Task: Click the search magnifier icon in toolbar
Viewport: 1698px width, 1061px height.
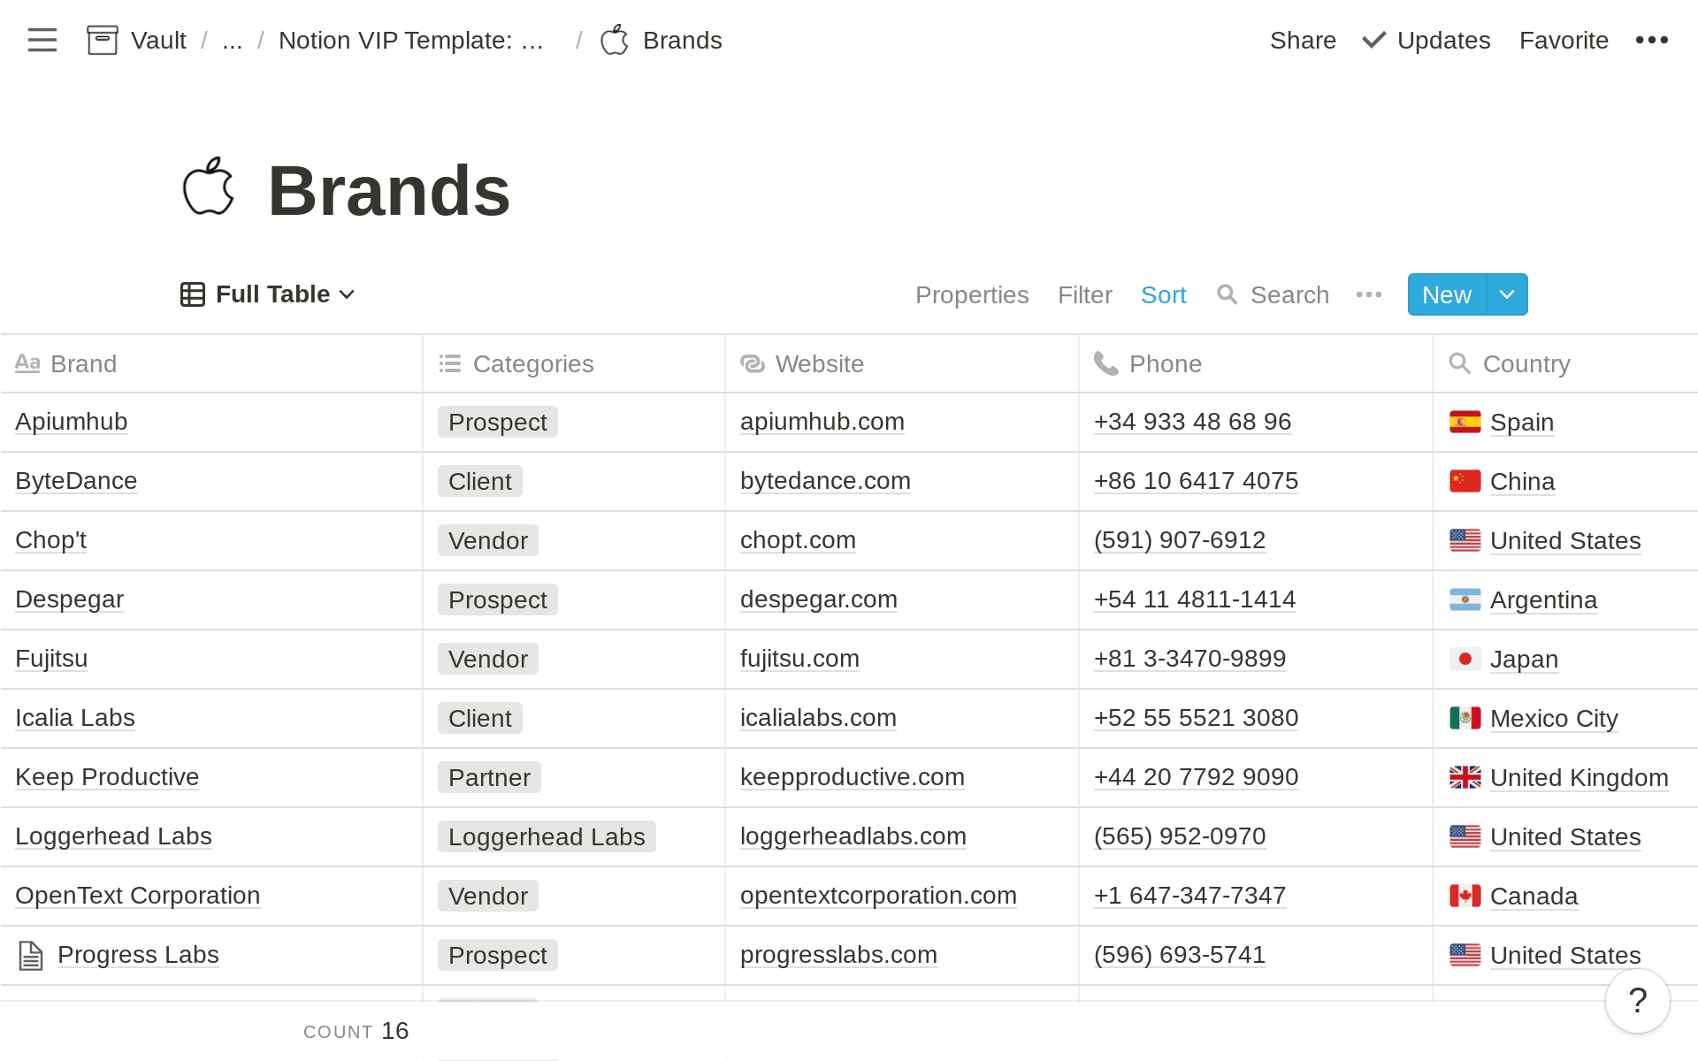Action: 1227,294
